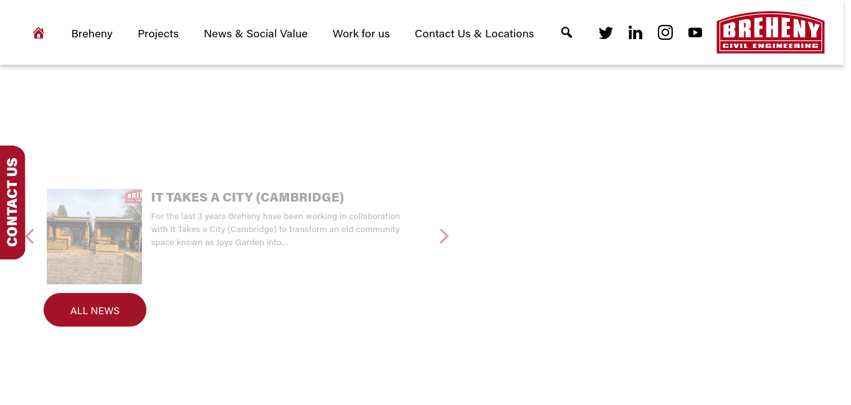Show the next news slide arrow
Viewport: 851px width, 405px height.
pyautogui.click(x=444, y=236)
